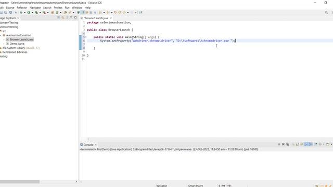Go to Last Edit Location icon
Viewport: 333px width, 187px height.
tap(116, 12)
